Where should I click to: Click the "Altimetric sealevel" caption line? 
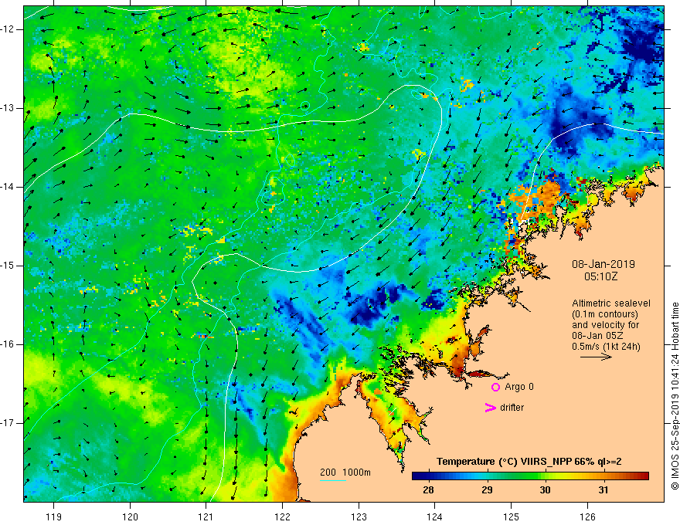tap(611, 303)
